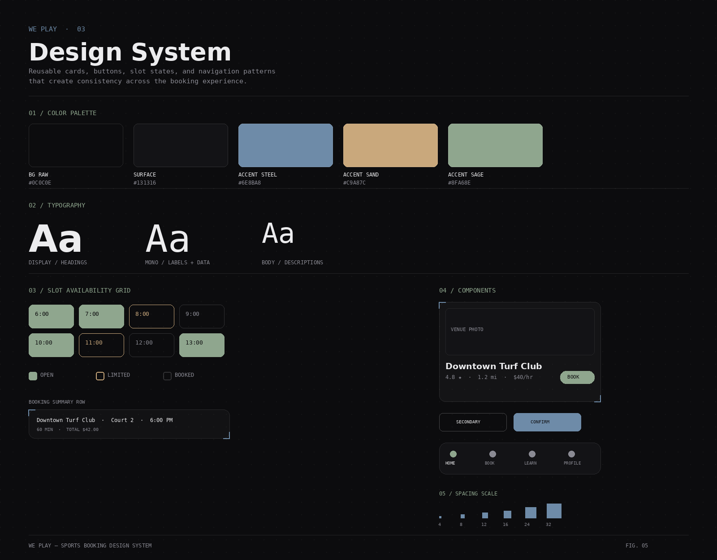Click the hex code #131316
Image resolution: width=717 pixels, height=560 pixels.
click(x=145, y=183)
